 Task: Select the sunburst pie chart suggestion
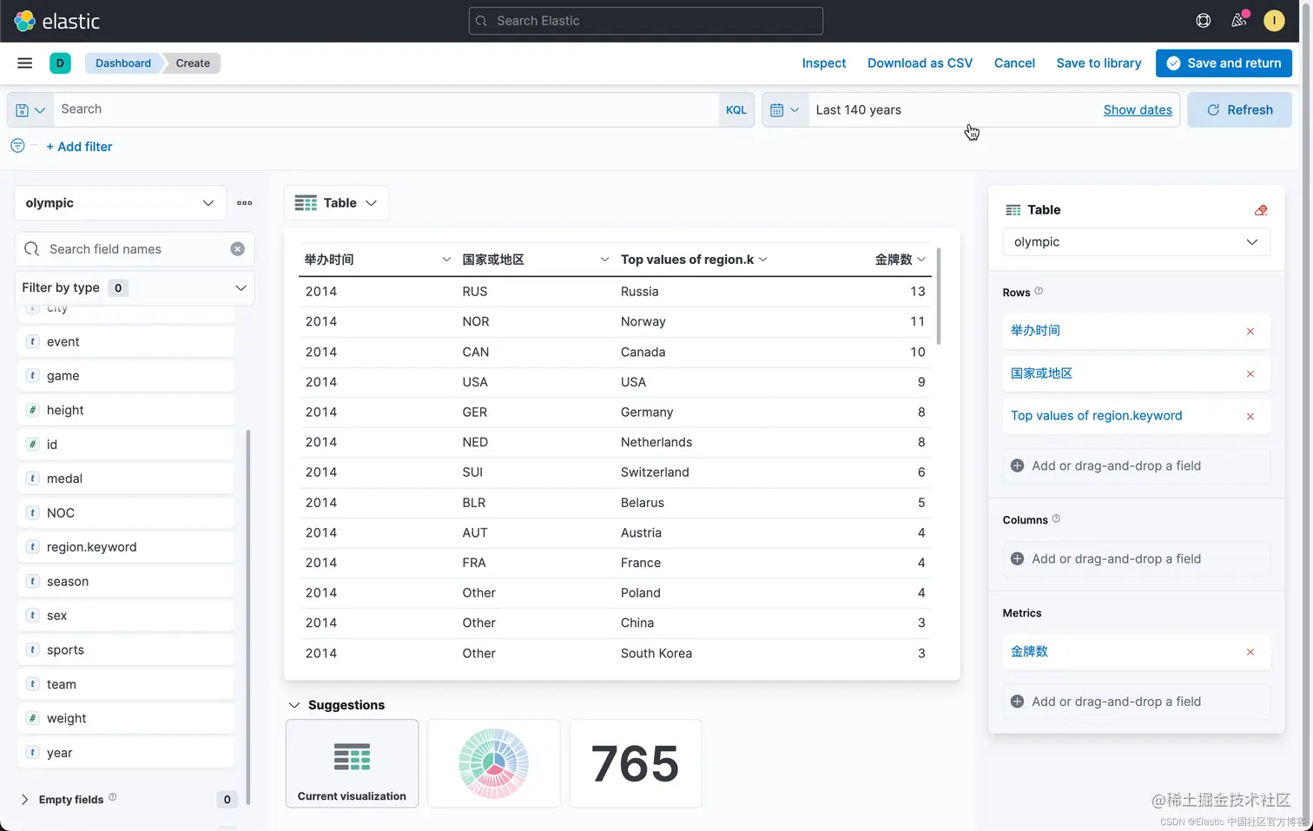click(x=493, y=763)
